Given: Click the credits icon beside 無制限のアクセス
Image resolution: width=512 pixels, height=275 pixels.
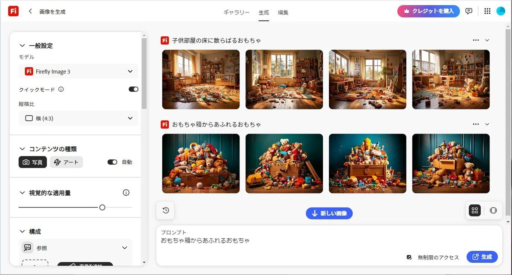Looking at the screenshot, I should 410,257.
